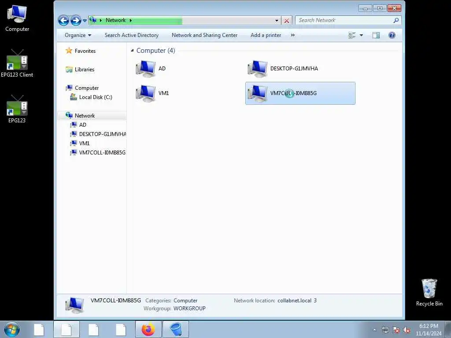Click Add a printer

coord(266,35)
